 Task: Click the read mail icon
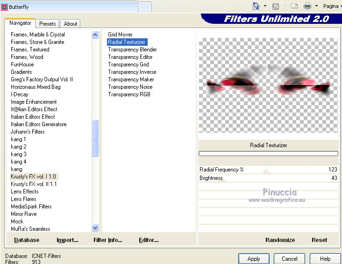[x=294, y=6]
